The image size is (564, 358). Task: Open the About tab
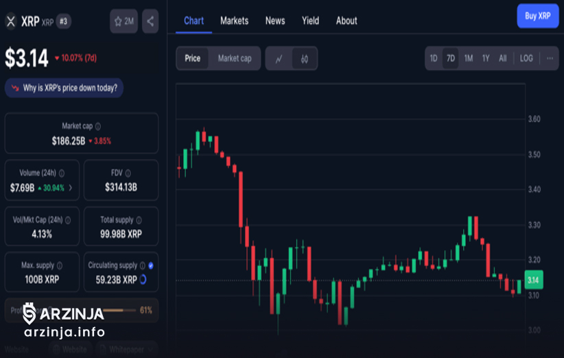tap(346, 21)
